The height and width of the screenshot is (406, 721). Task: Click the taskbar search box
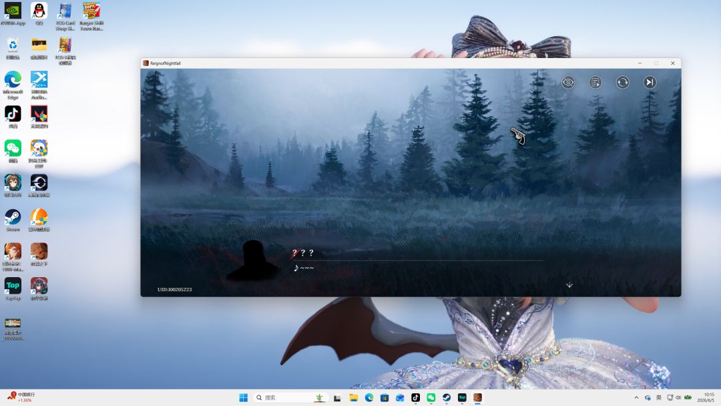(290, 398)
